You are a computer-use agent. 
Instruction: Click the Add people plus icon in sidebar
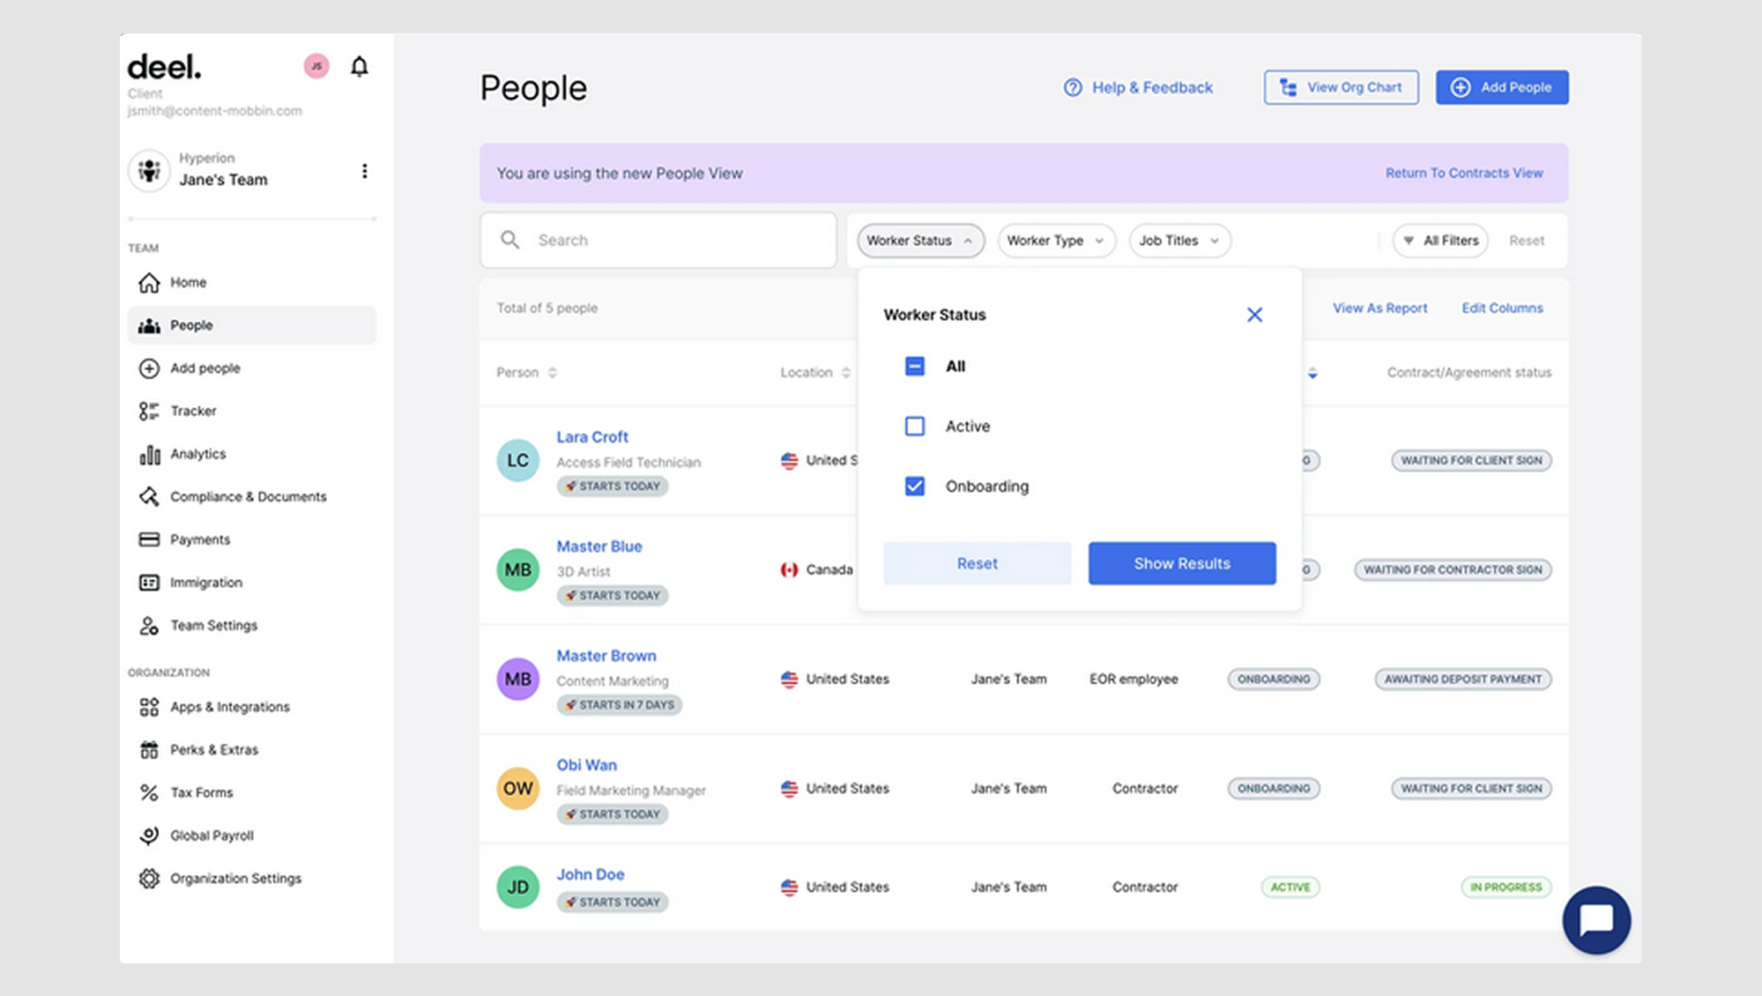149,368
